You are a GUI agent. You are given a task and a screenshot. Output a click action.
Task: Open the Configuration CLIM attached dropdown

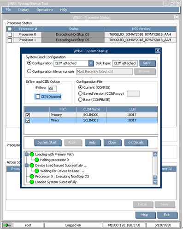(91, 63)
